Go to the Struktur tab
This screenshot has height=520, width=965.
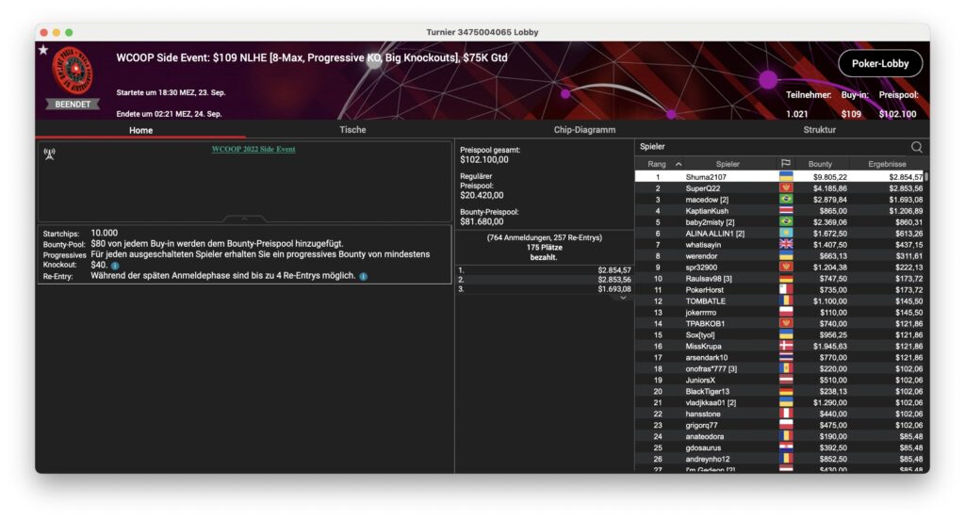(x=819, y=130)
